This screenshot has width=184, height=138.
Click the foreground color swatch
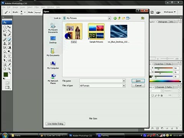tap(6, 75)
